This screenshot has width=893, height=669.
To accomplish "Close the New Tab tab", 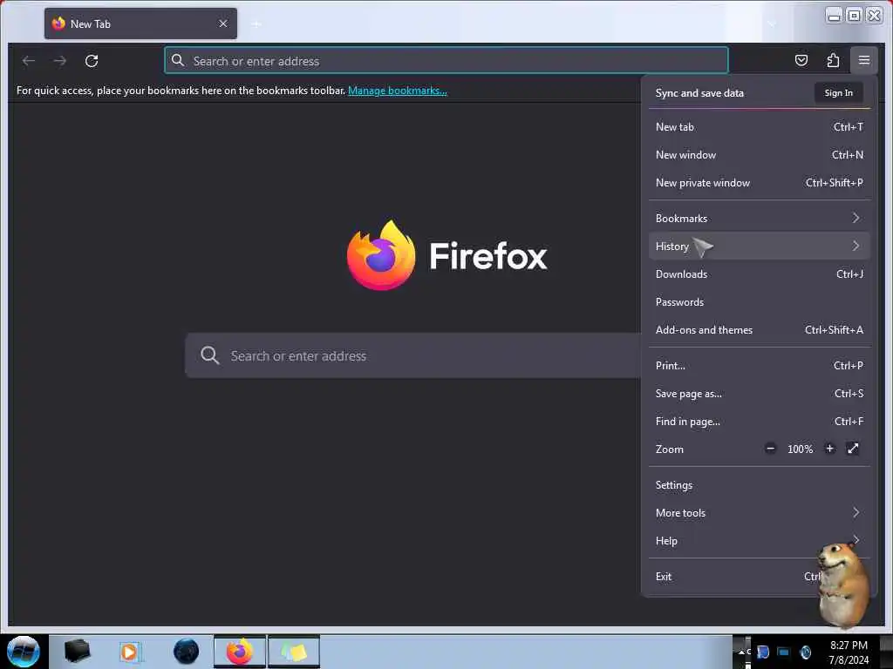I will pos(223,24).
